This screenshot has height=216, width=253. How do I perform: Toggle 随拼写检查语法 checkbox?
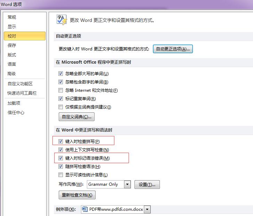click(x=60, y=167)
